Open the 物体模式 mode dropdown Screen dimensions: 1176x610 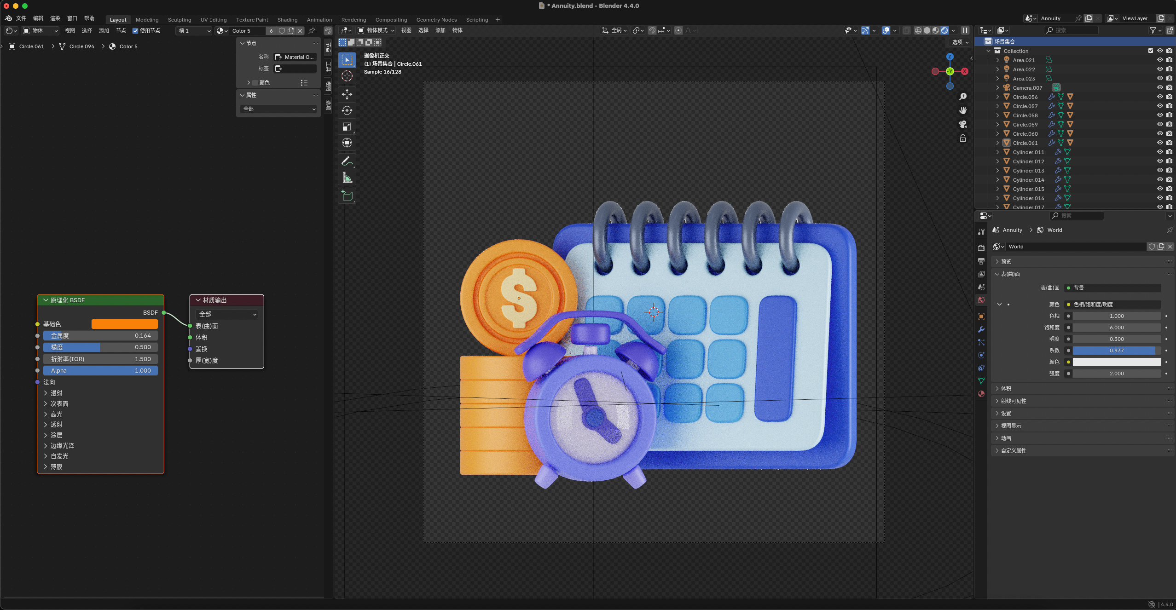[374, 30]
